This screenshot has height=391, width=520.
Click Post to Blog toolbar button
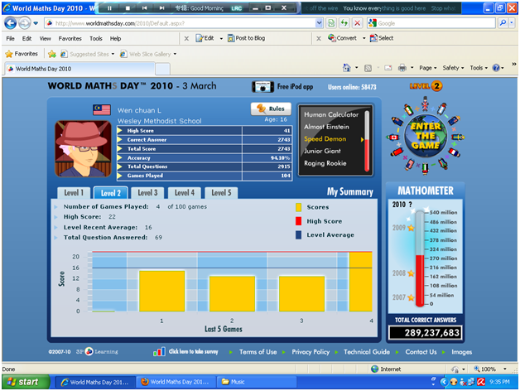tap(247, 38)
